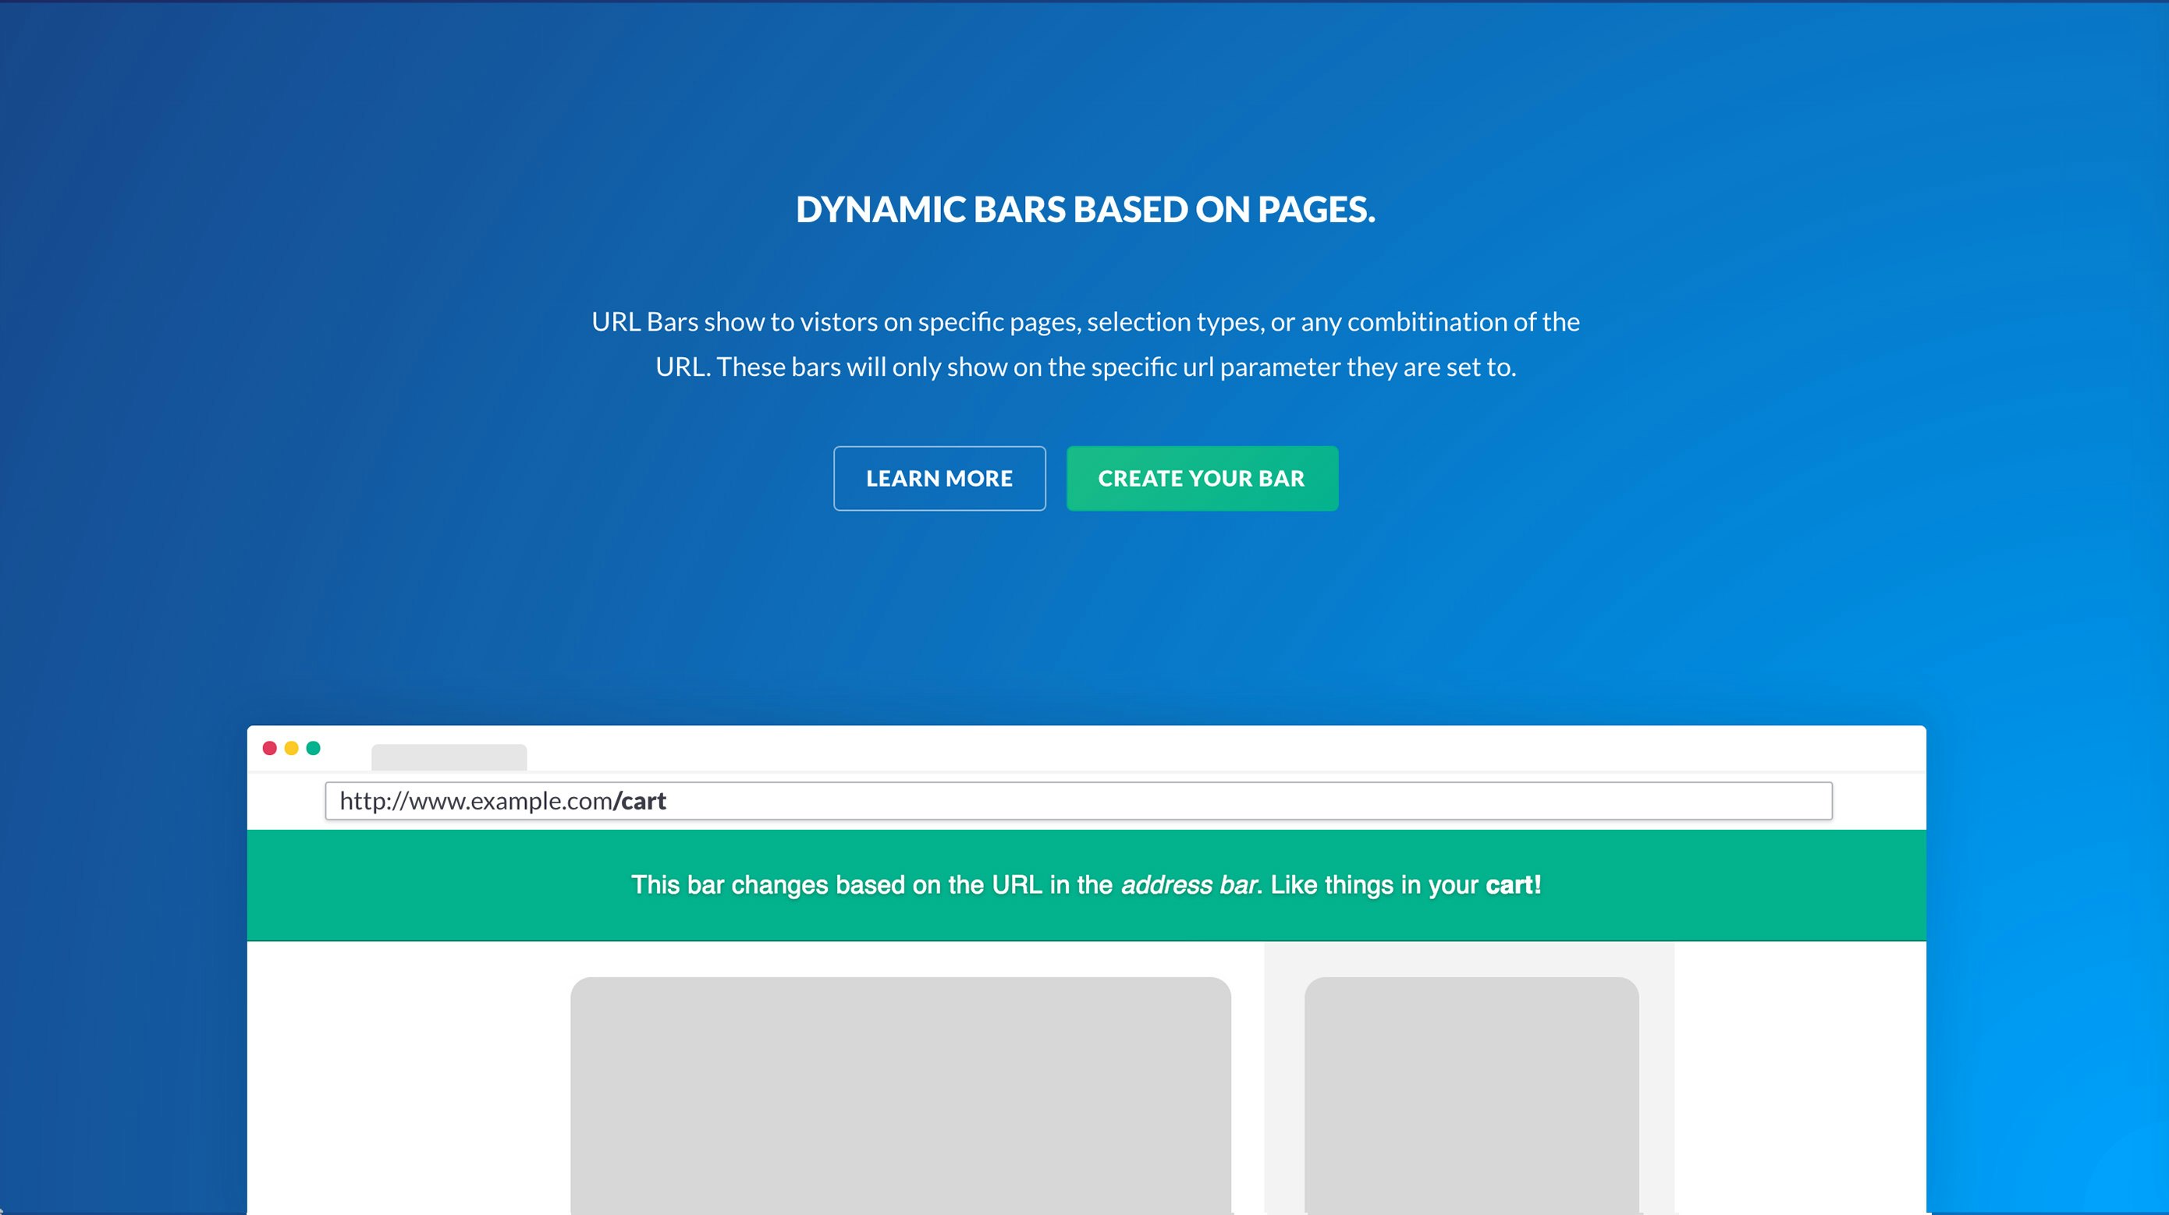Click the red dot in mock browser
Screen dimensions: 2169x1215
[x=269, y=748]
